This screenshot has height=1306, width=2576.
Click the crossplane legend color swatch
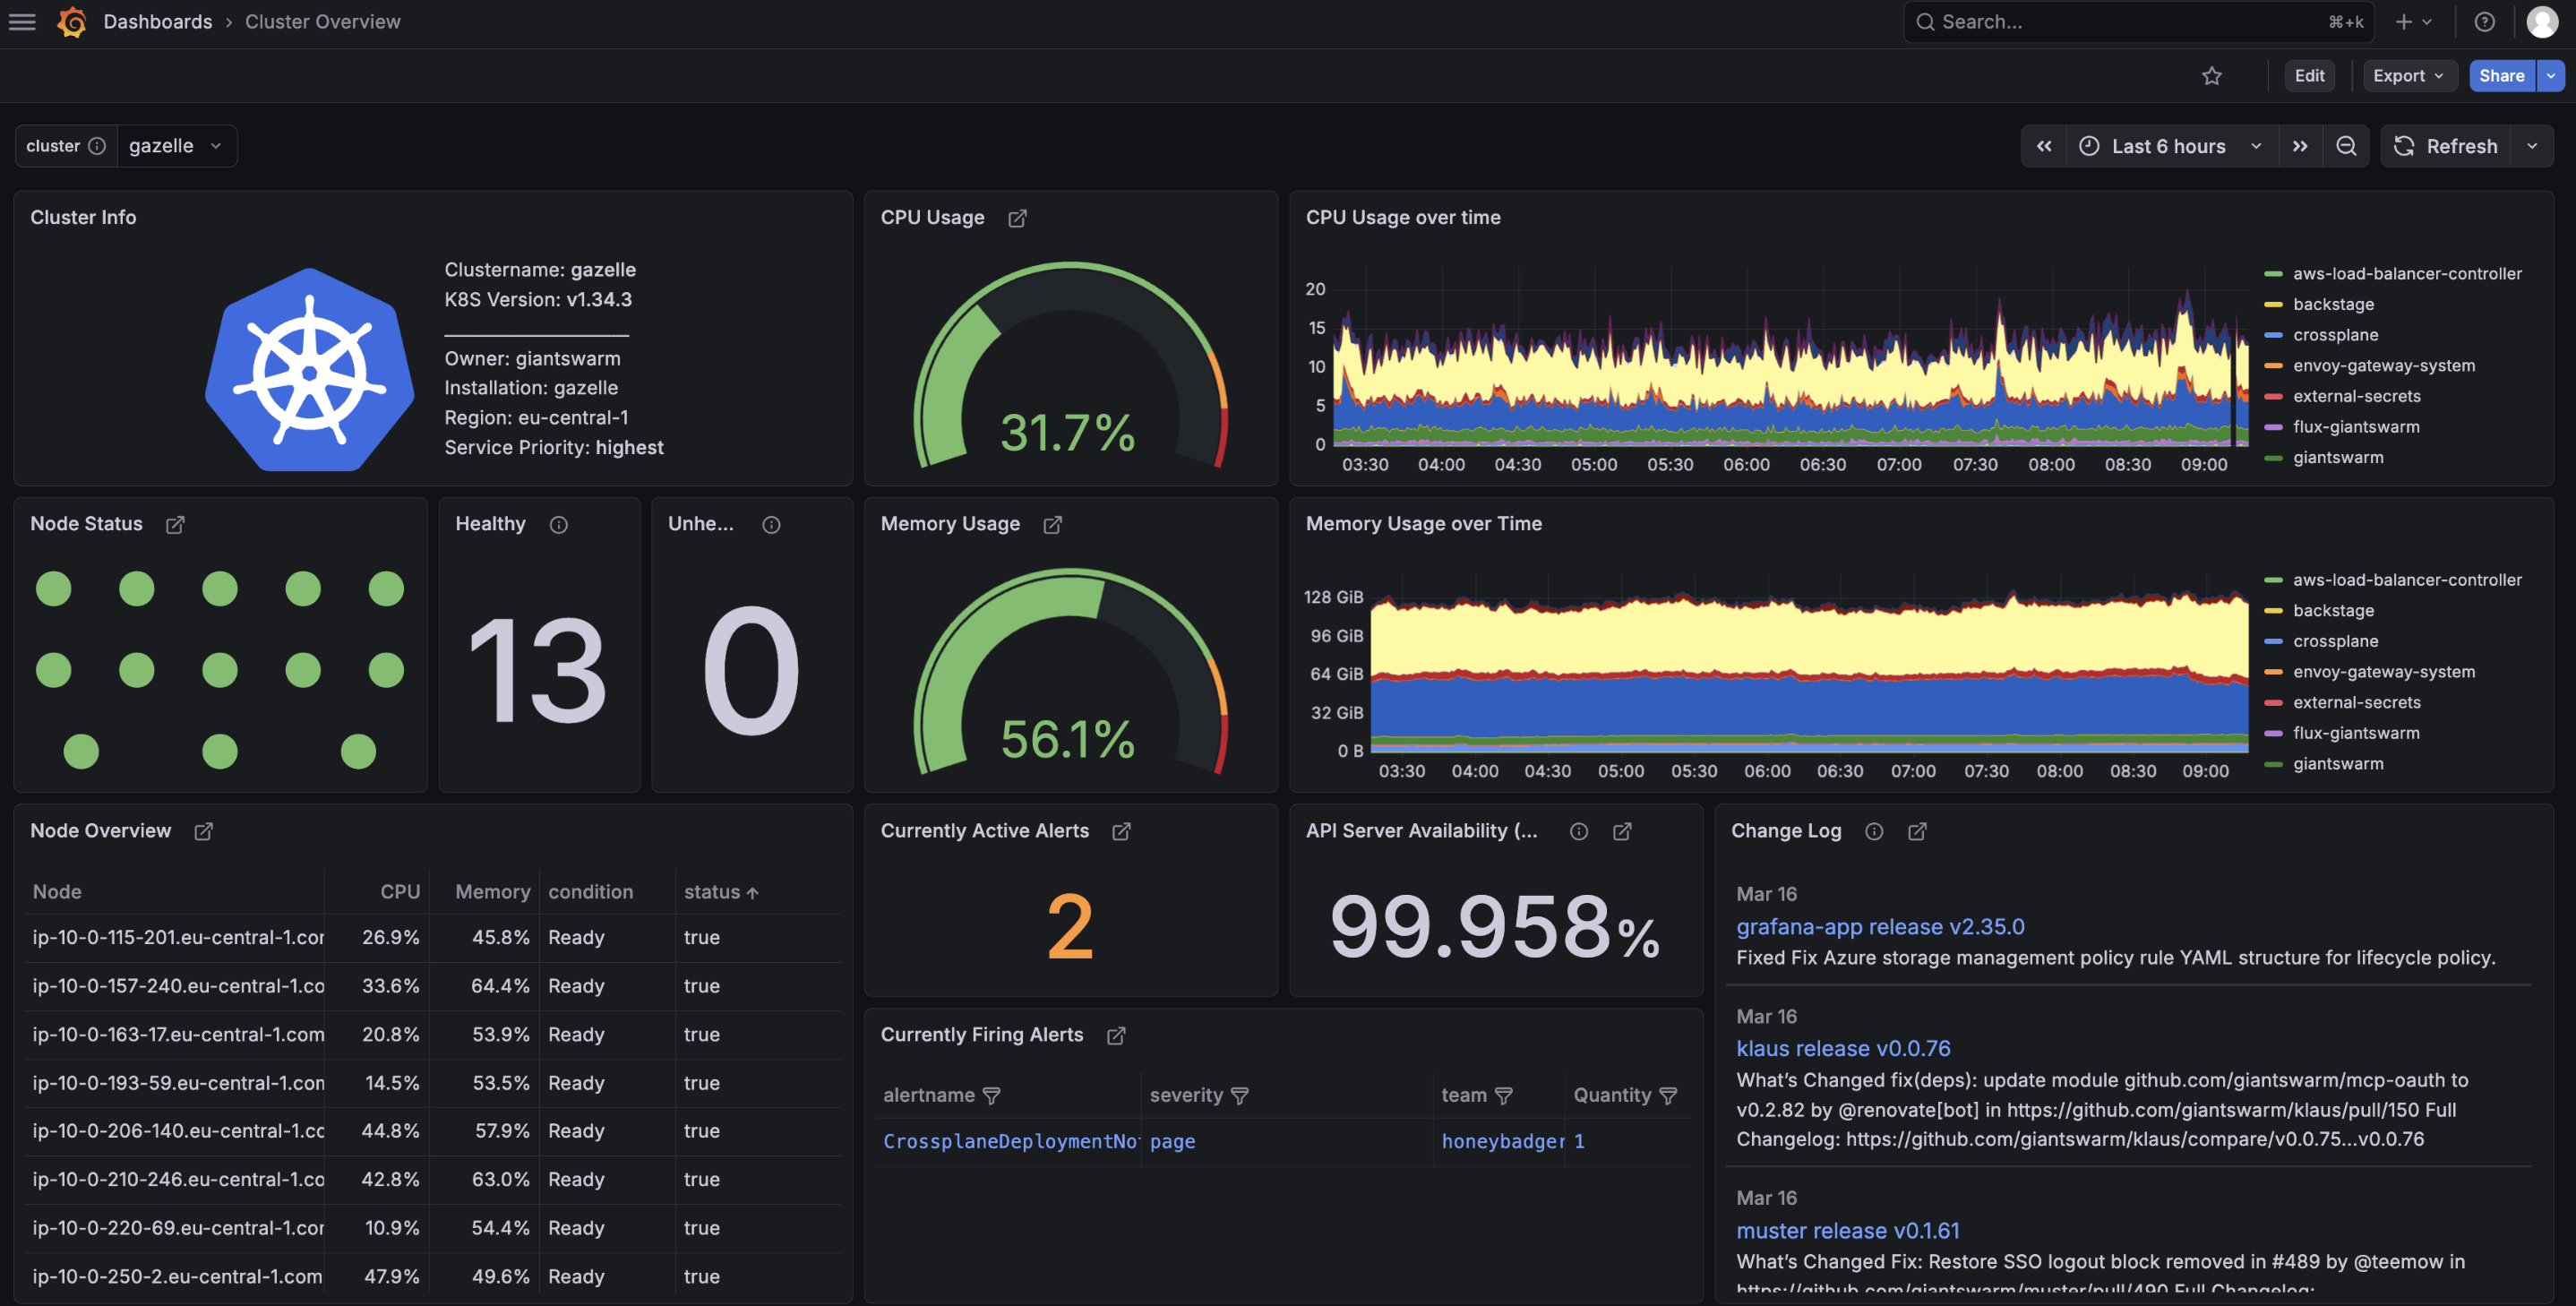pyautogui.click(x=2273, y=335)
